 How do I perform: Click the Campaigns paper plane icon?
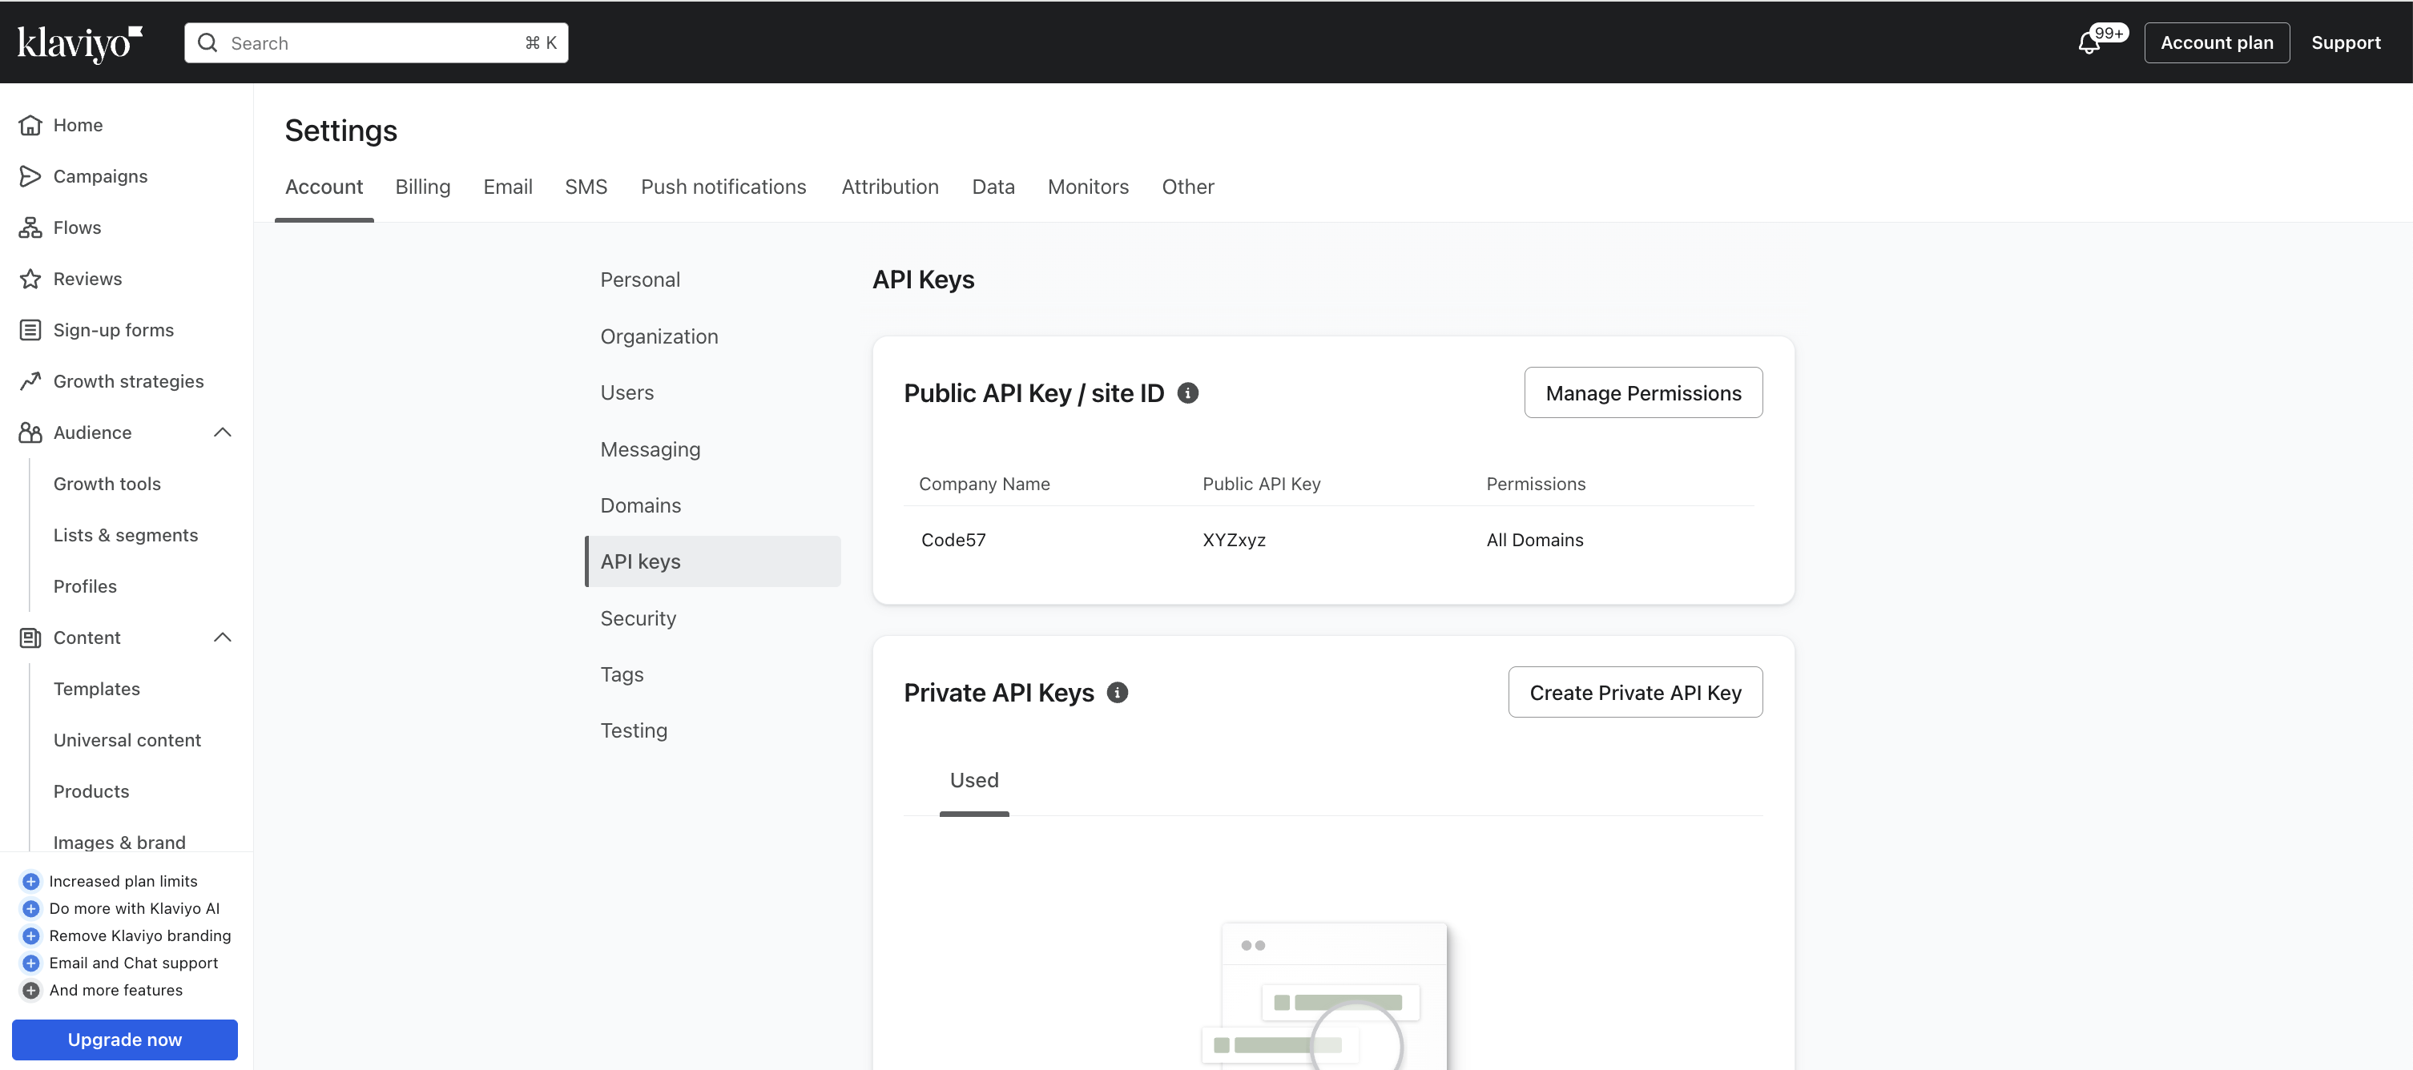30,176
